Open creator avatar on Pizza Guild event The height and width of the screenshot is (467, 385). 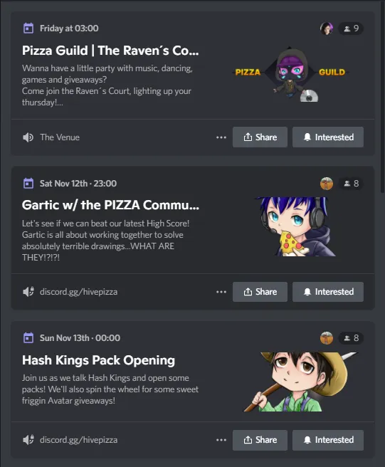point(327,28)
